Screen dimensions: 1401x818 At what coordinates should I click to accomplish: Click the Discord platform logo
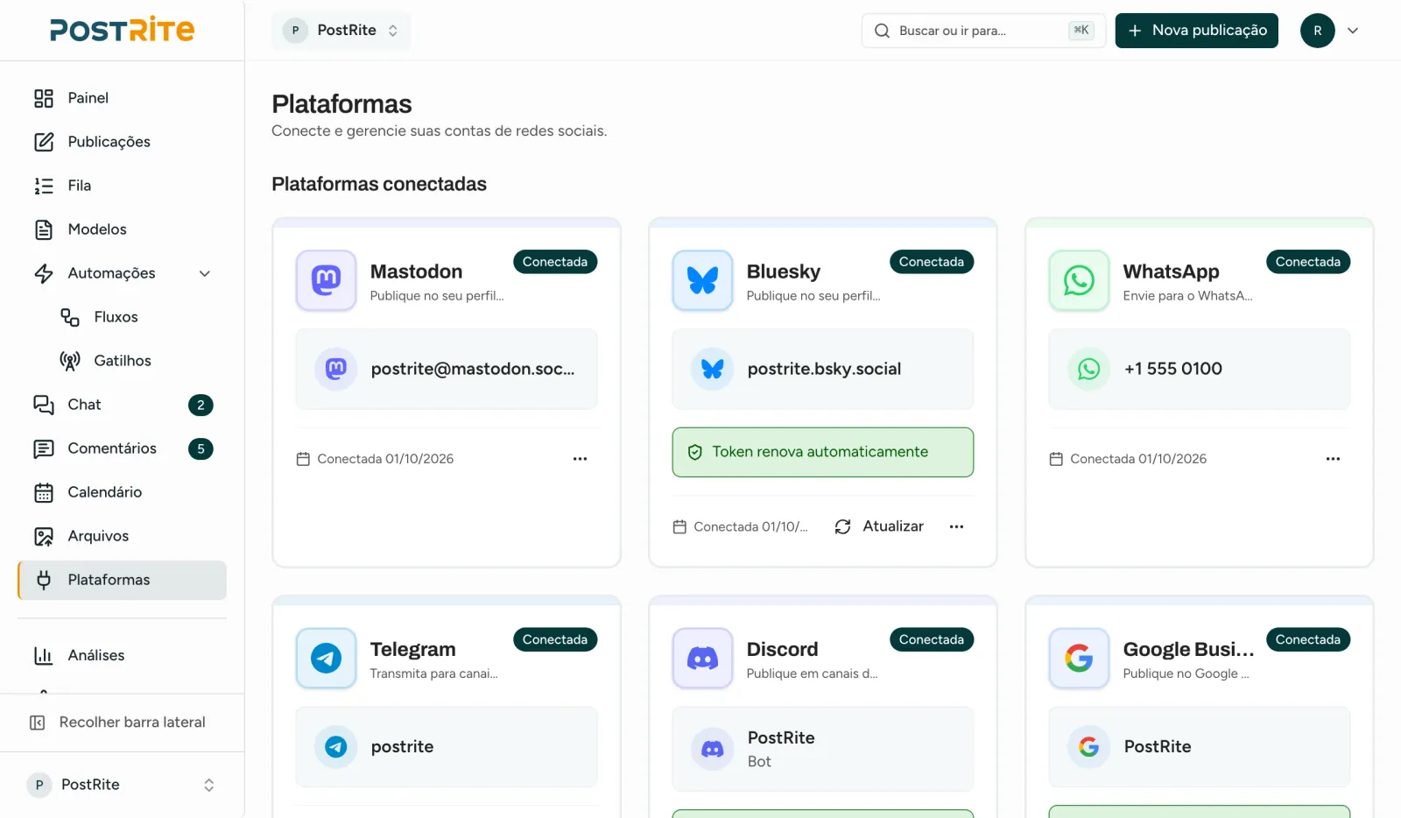702,658
